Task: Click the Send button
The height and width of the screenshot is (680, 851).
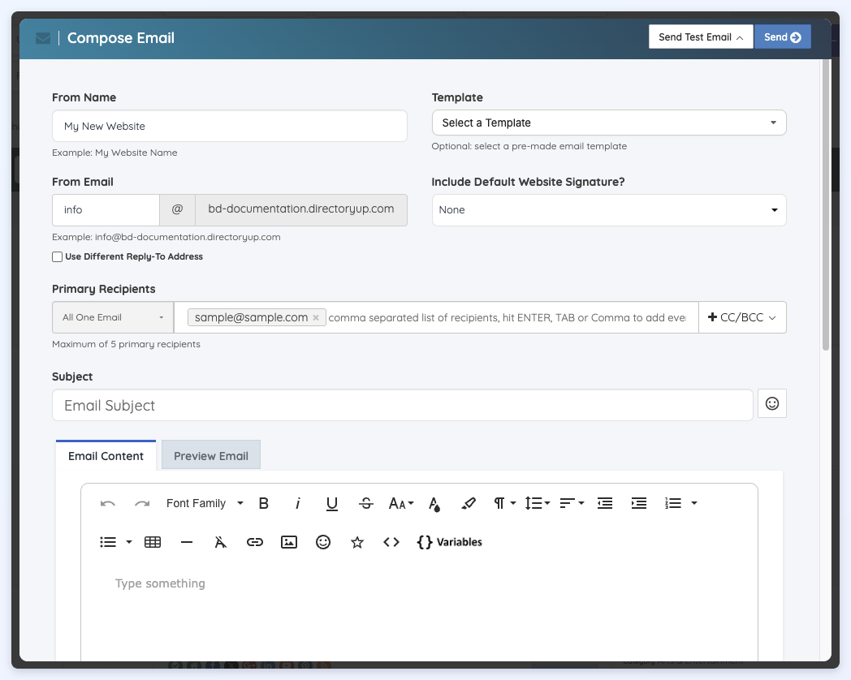Action: [782, 37]
